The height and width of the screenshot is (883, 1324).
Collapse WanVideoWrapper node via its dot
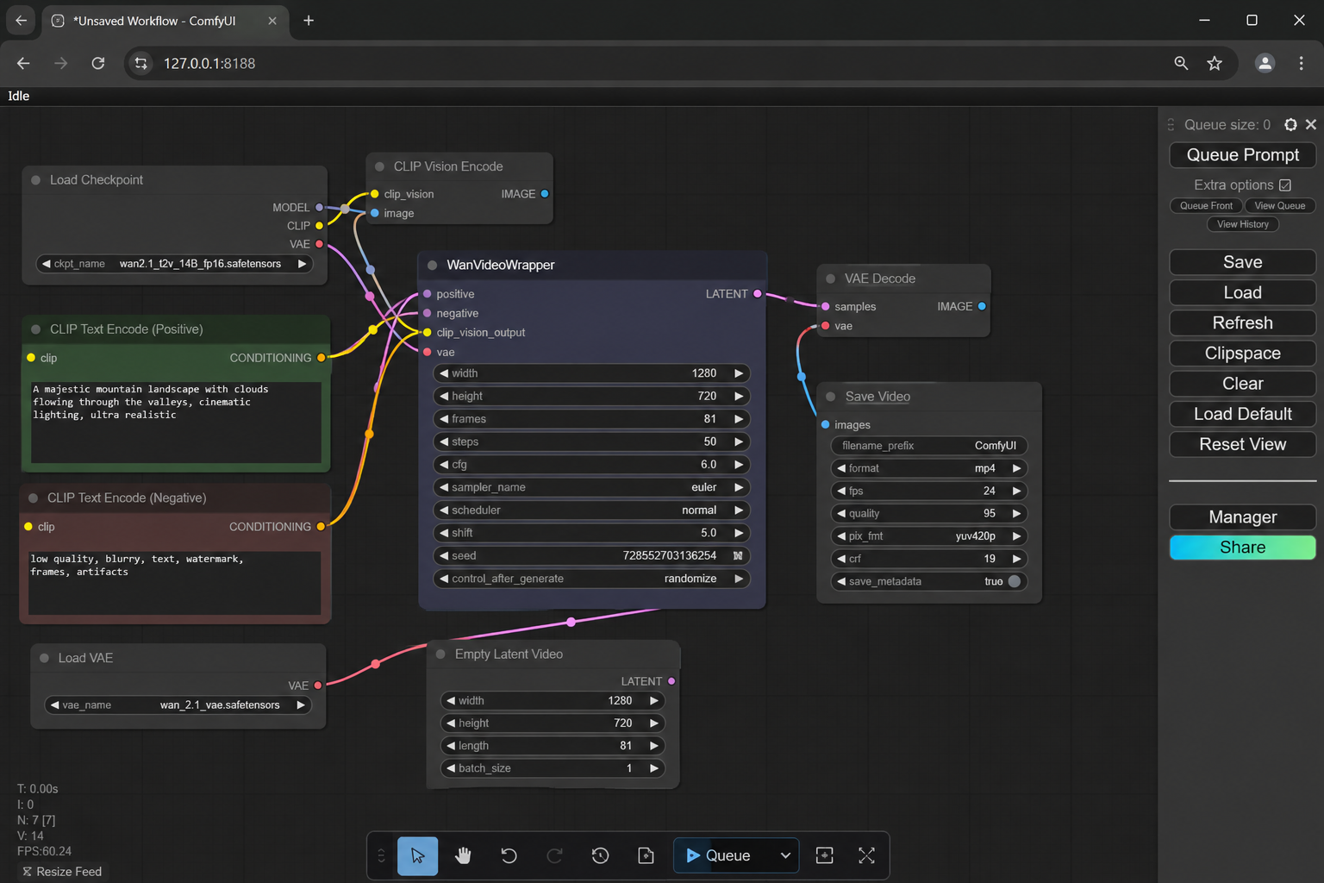pyautogui.click(x=433, y=266)
